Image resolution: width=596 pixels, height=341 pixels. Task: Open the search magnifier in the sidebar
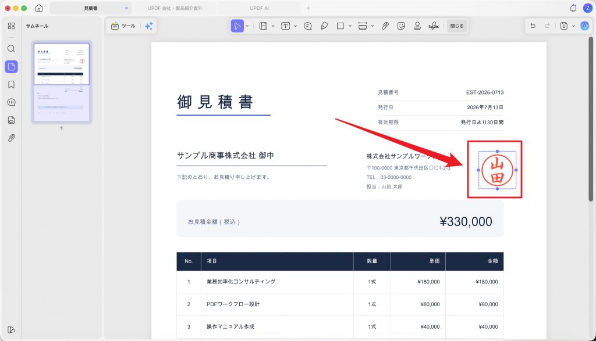(12, 49)
